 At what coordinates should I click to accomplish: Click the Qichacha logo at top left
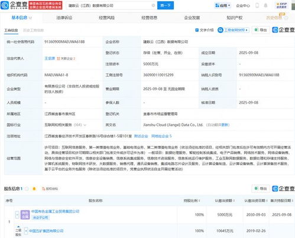[14, 5]
